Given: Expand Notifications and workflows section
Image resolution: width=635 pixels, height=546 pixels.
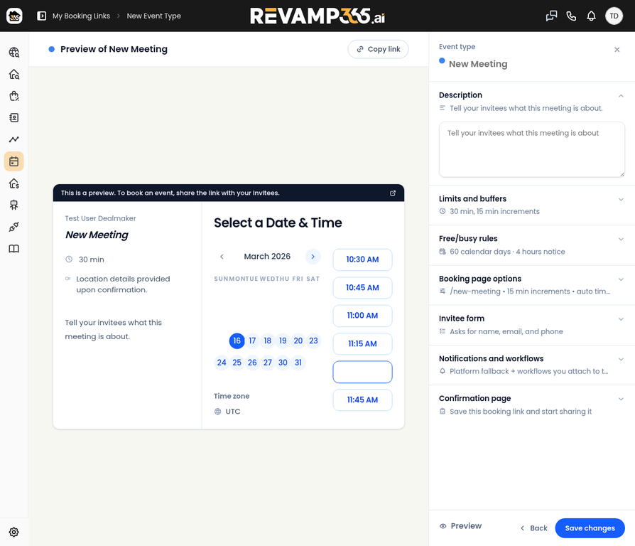Looking at the screenshot, I should point(620,359).
